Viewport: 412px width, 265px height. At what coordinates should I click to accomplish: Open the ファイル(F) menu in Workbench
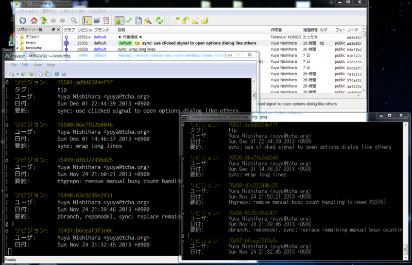pos(27,11)
